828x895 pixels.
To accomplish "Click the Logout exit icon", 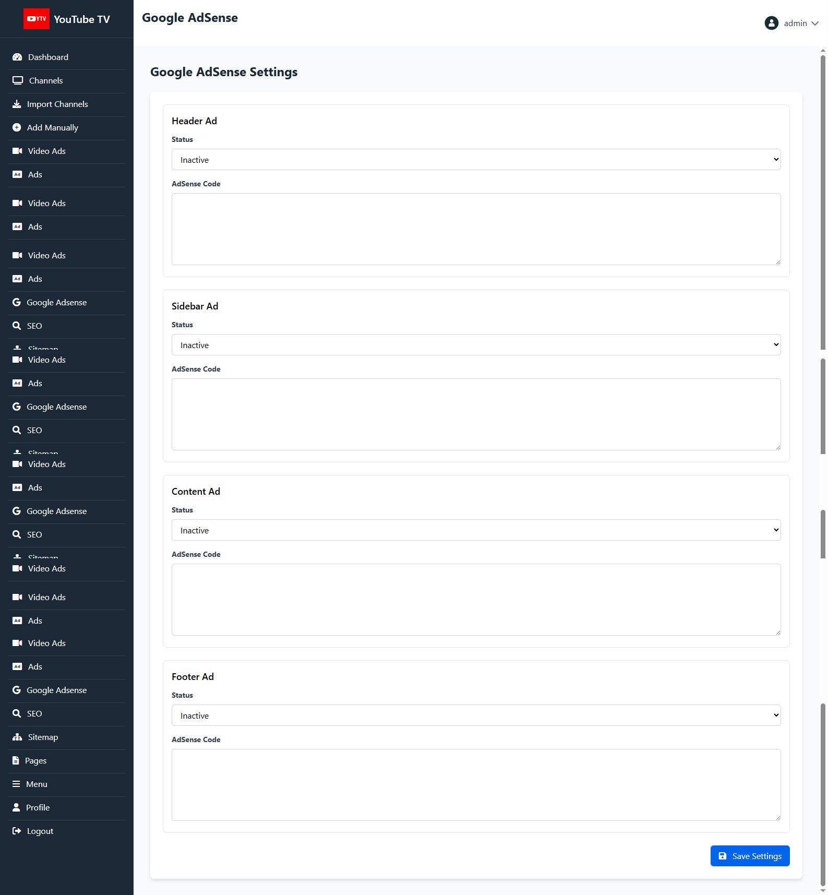I will [17, 831].
